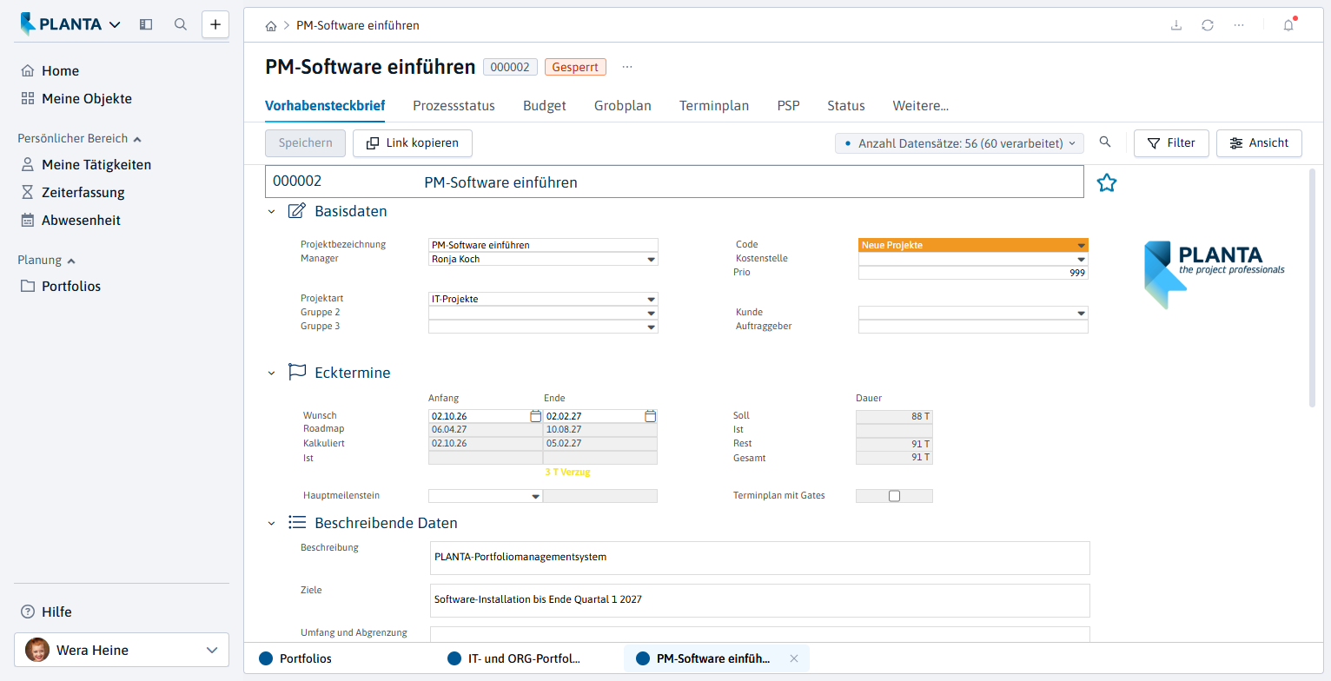Search records with the magnifier icon
1331x681 pixels.
[1105, 142]
